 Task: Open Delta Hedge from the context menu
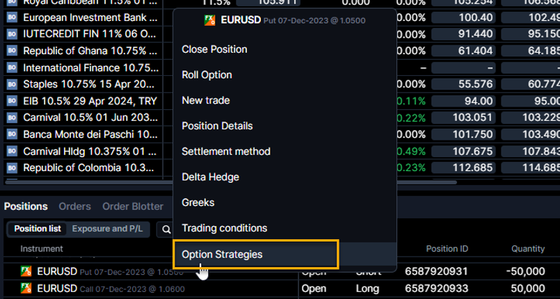[x=210, y=177]
